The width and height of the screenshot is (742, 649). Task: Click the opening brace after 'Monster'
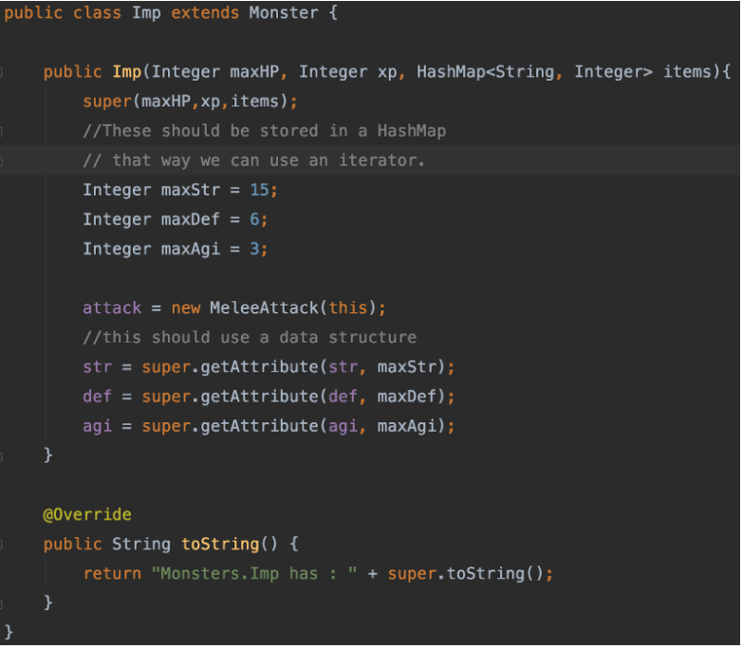[333, 12]
